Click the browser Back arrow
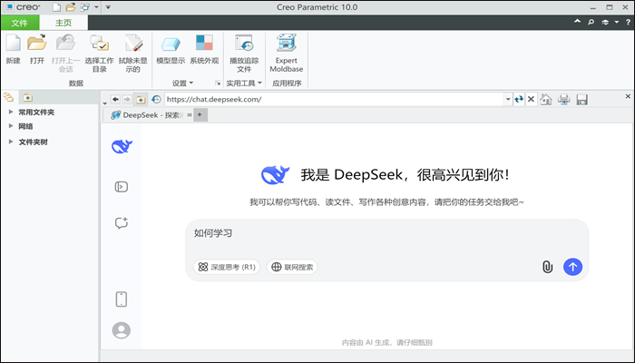 pyautogui.click(x=115, y=99)
